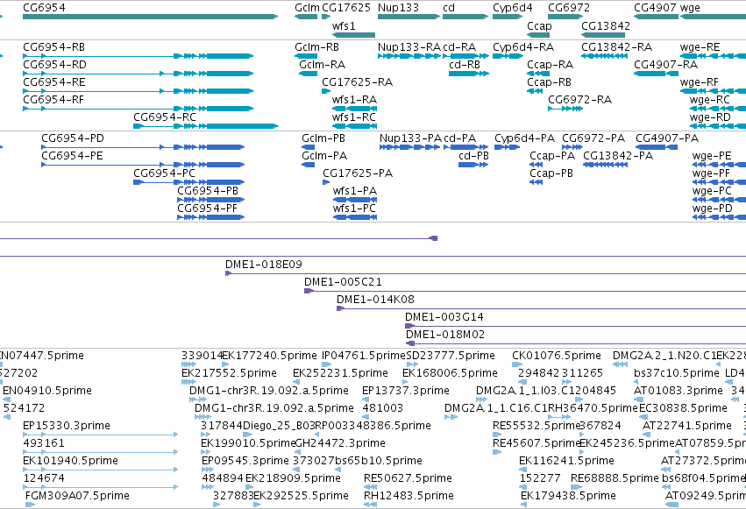Click transcript CG6972-RA
The width and height of the screenshot is (746, 509).
565,109
